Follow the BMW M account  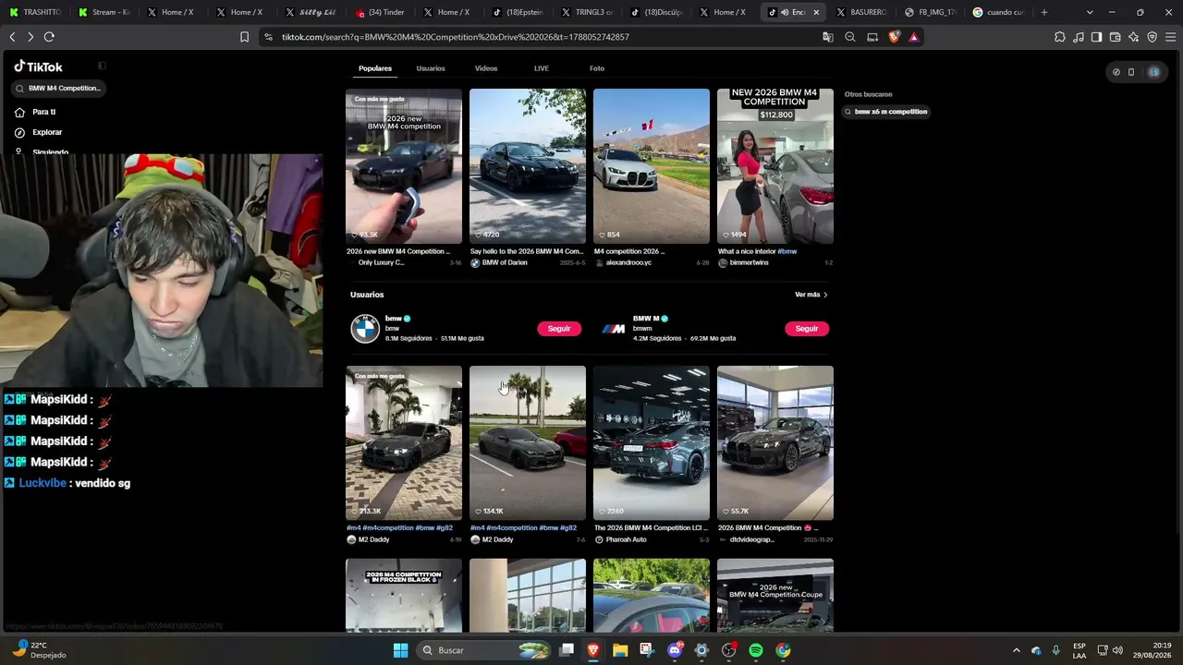click(807, 329)
